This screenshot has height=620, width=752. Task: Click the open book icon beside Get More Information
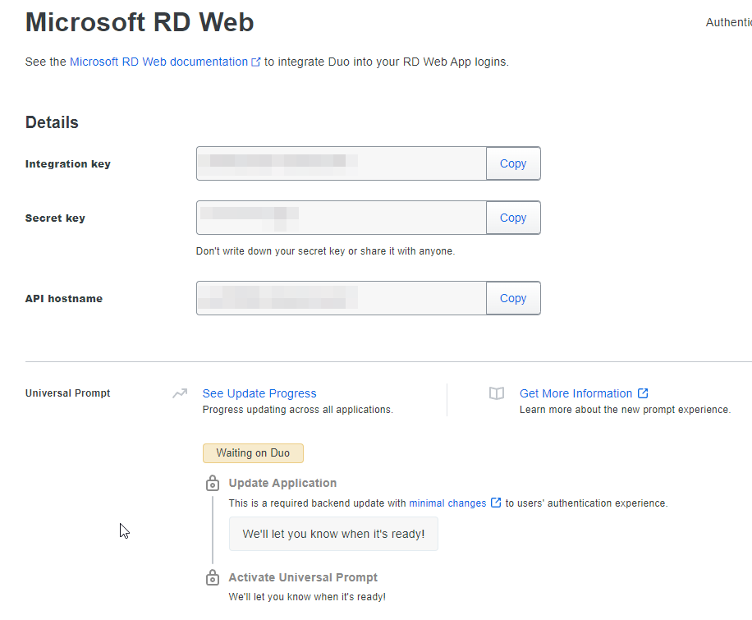[x=497, y=393]
